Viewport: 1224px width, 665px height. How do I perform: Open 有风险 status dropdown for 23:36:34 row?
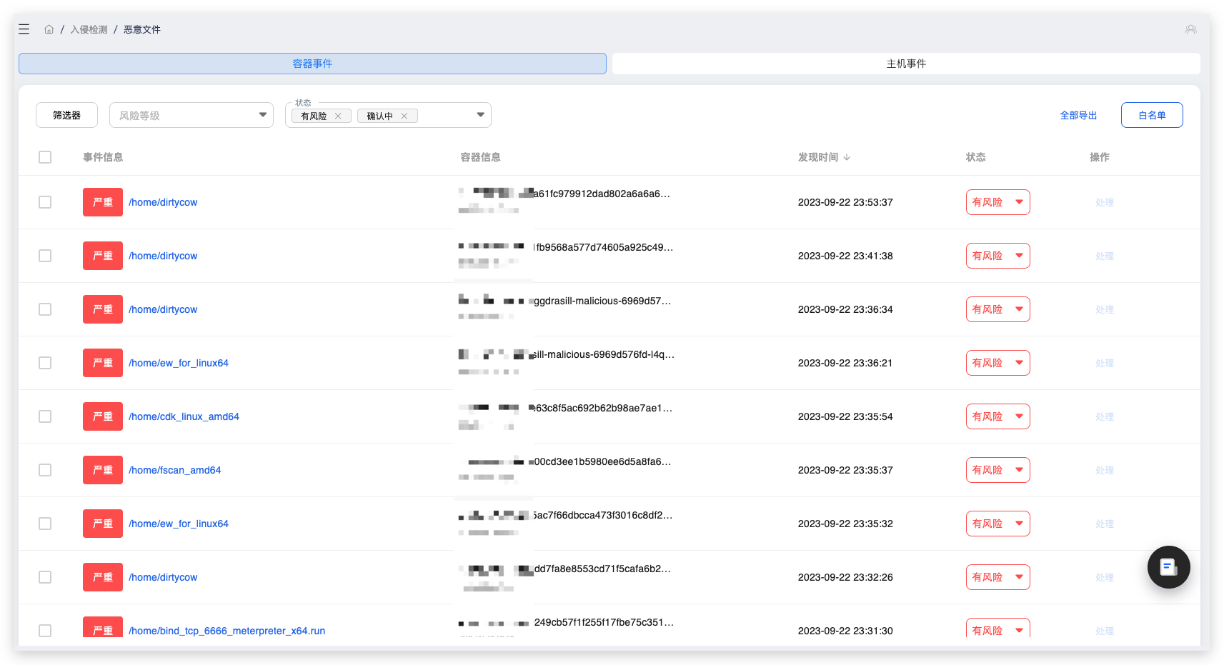[997, 309]
